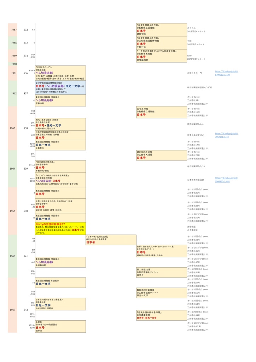Select the S42 era label
The width and height of the screenshot is (256, 362).
[25, 310]
